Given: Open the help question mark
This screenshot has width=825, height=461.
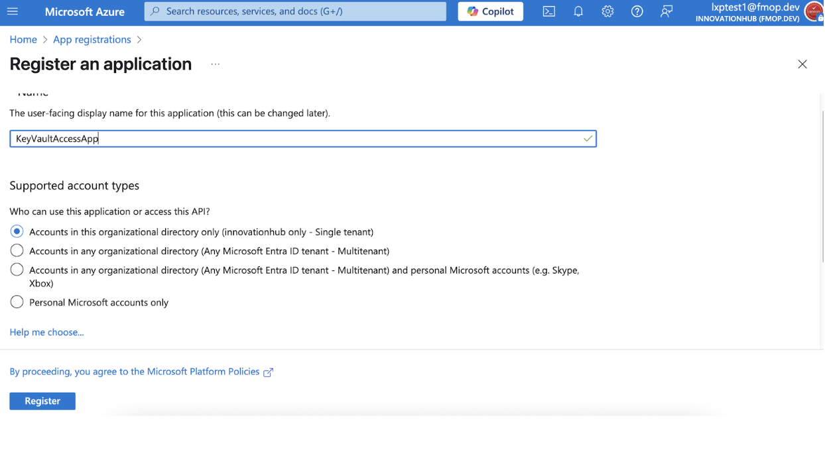Looking at the screenshot, I should coord(637,11).
